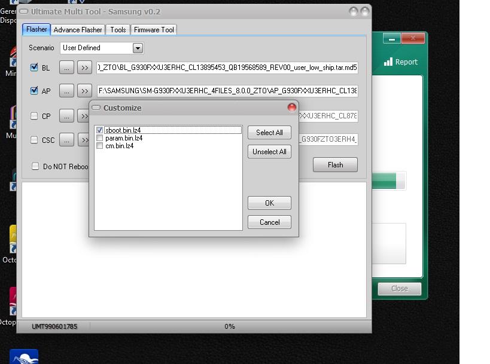Switch to the Flasher tab
This screenshot has height=364, width=490.
[36, 29]
